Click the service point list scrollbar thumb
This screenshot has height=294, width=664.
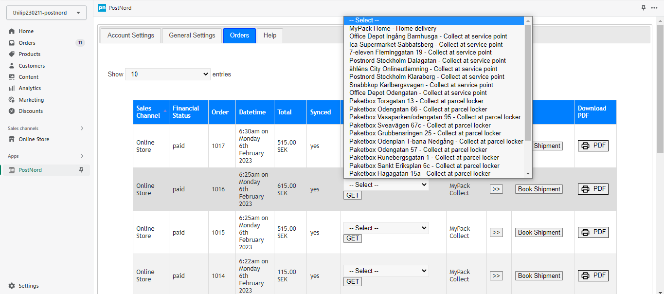coord(528,83)
